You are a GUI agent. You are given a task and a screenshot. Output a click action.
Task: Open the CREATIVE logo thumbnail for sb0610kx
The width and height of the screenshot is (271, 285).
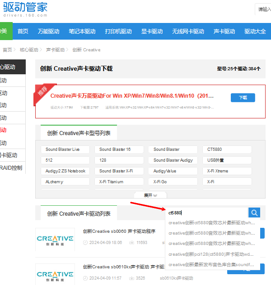pos(55,275)
